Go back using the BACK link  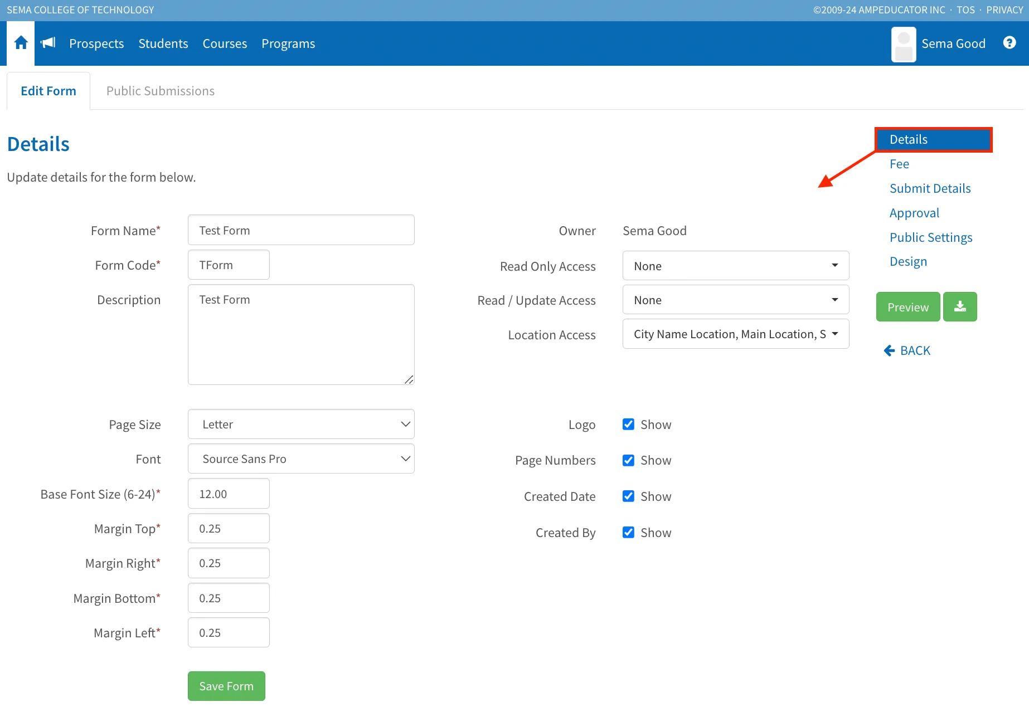(907, 350)
